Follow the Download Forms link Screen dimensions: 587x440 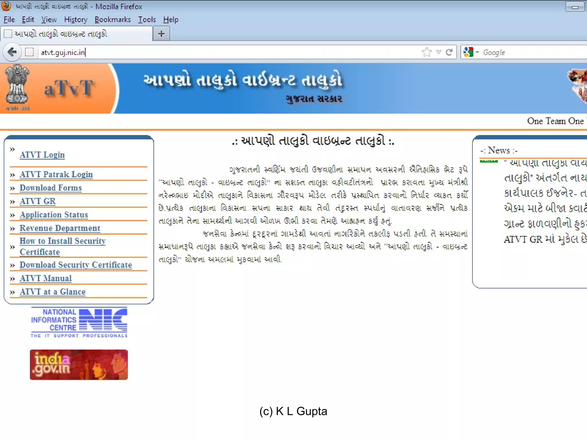click(x=51, y=188)
